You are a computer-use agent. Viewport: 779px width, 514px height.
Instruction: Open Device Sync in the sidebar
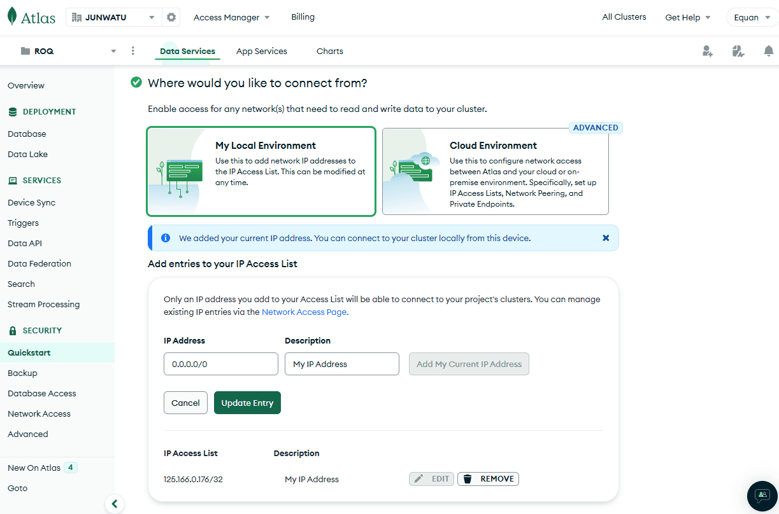[x=32, y=202]
